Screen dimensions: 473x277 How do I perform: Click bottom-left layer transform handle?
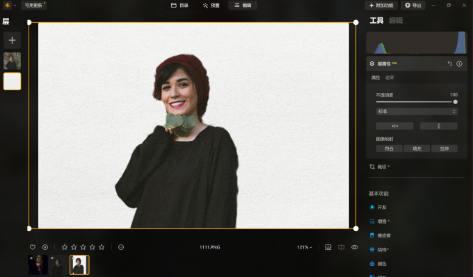point(29,228)
